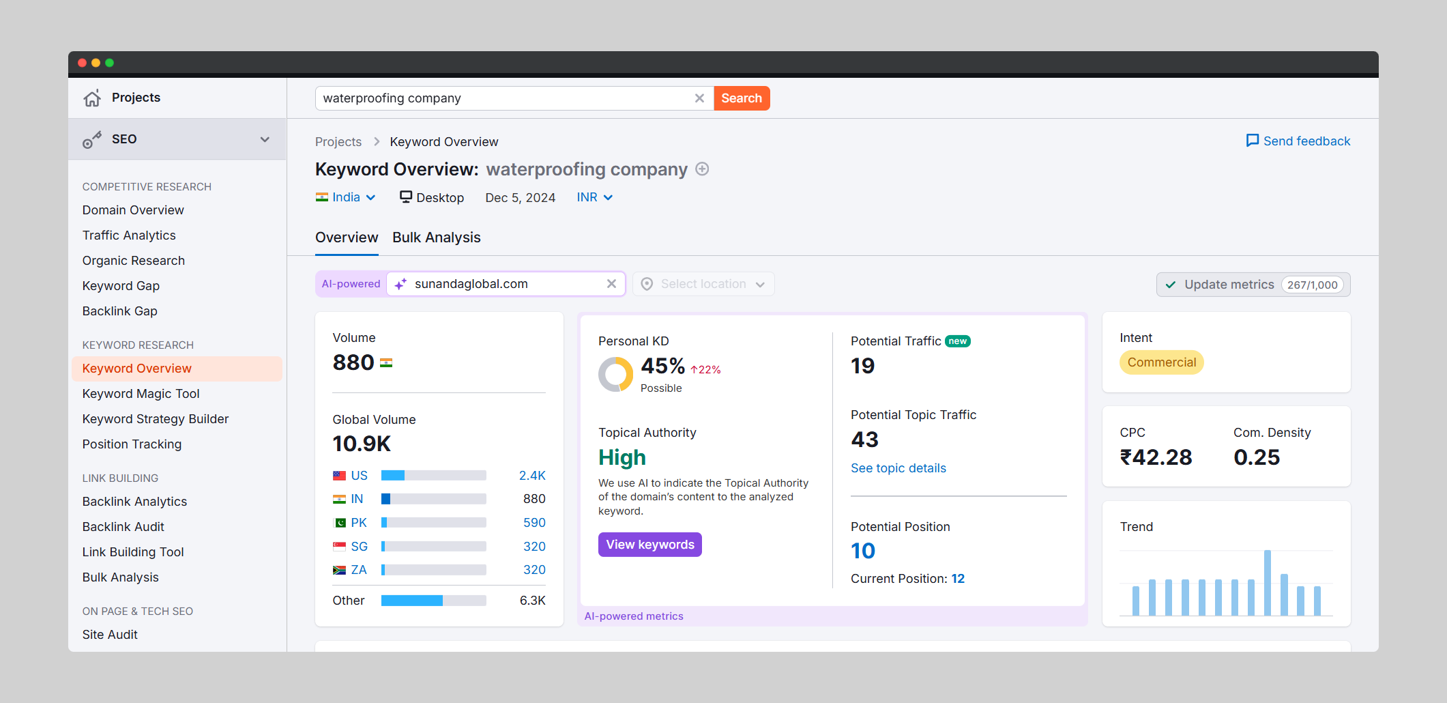Open the India country dropdown

[346, 197]
